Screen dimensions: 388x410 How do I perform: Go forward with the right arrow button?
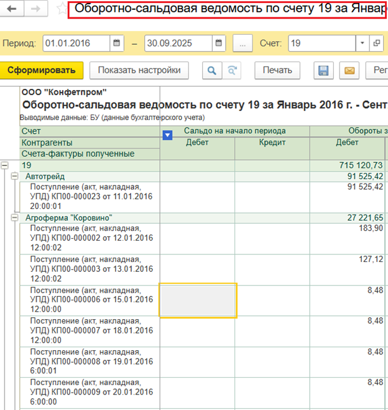[x=36, y=9]
